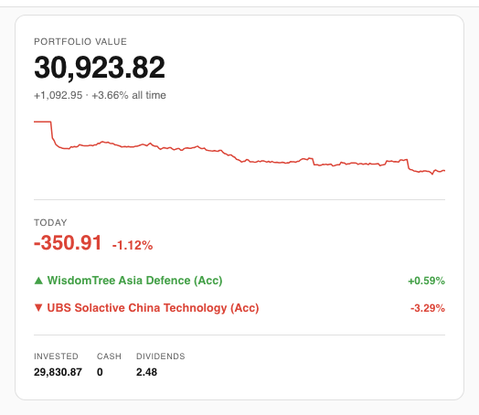Click the TODAY section label
The width and height of the screenshot is (479, 415).
[x=50, y=222]
